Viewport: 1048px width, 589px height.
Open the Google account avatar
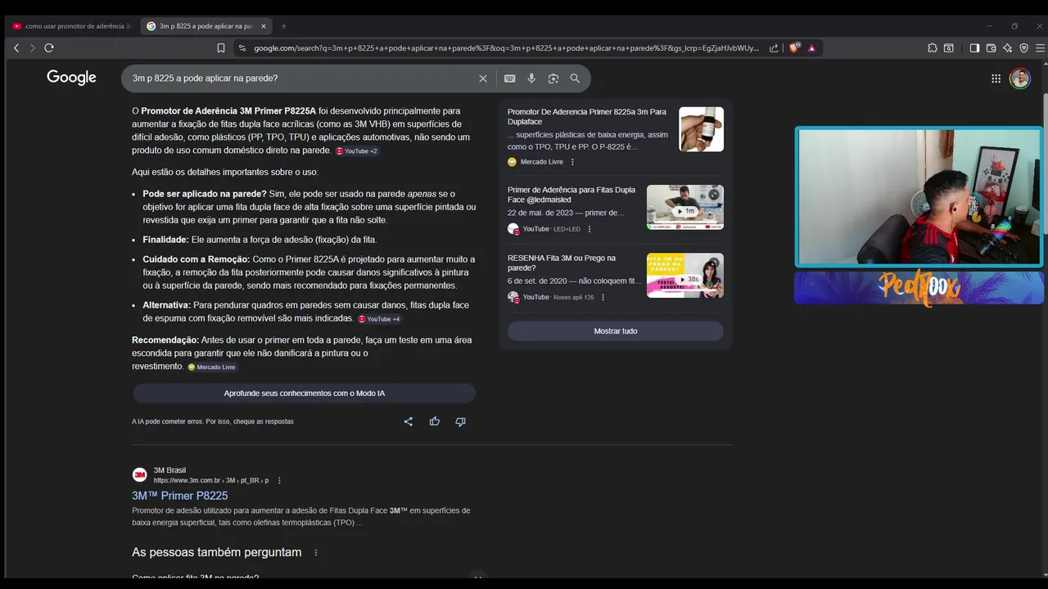(1020, 79)
